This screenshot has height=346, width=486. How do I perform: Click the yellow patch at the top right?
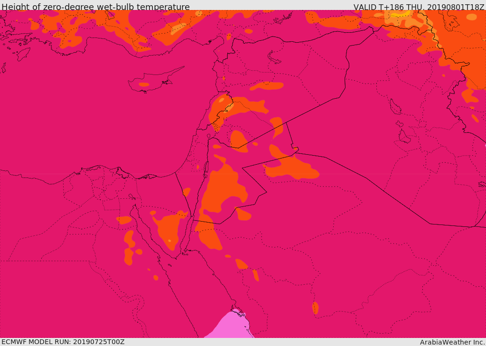click(400, 14)
